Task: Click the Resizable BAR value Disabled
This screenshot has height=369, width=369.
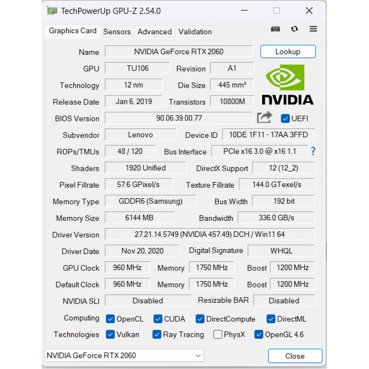Action: (x=284, y=301)
